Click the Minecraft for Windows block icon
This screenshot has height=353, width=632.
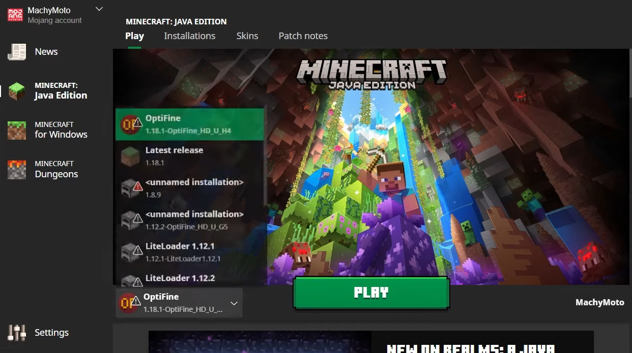point(17,130)
